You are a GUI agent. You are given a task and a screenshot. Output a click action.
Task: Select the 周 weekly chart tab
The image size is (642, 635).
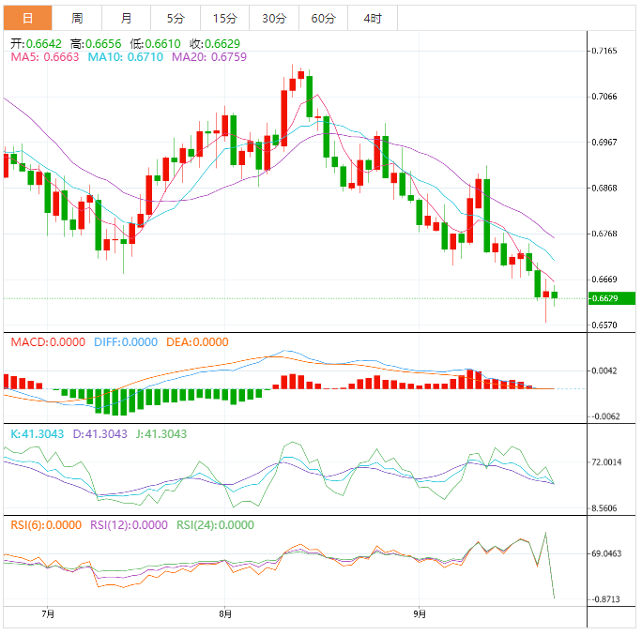pyautogui.click(x=77, y=19)
